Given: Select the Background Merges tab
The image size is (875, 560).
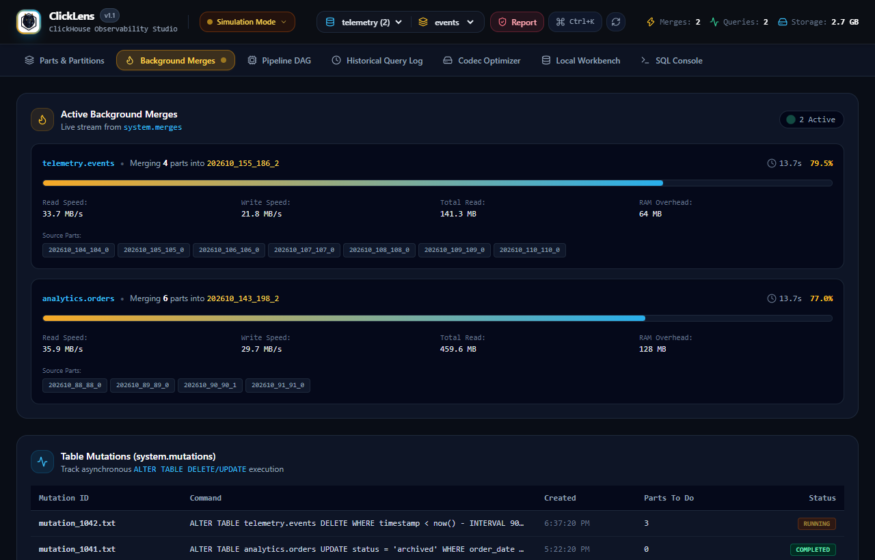Looking at the screenshot, I should pos(176,60).
